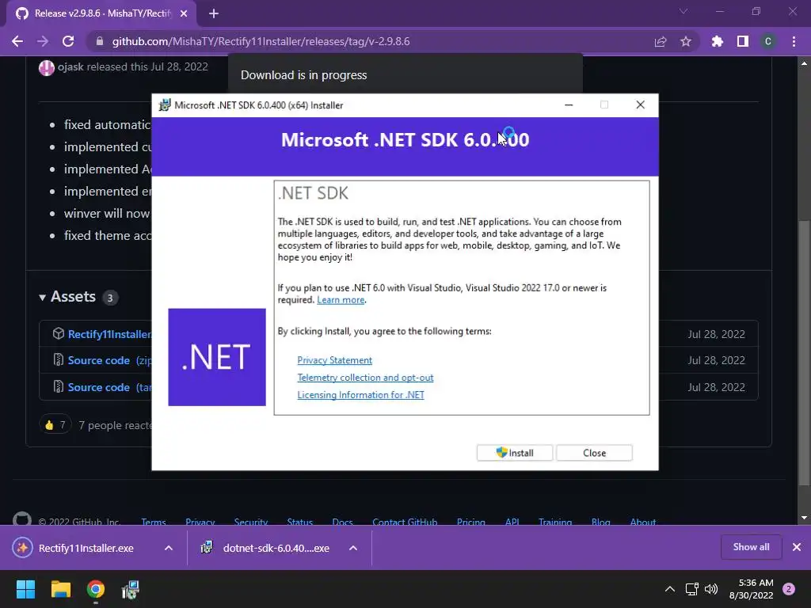Open a new Chrome tab
This screenshot has height=608, width=811.
click(214, 14)
